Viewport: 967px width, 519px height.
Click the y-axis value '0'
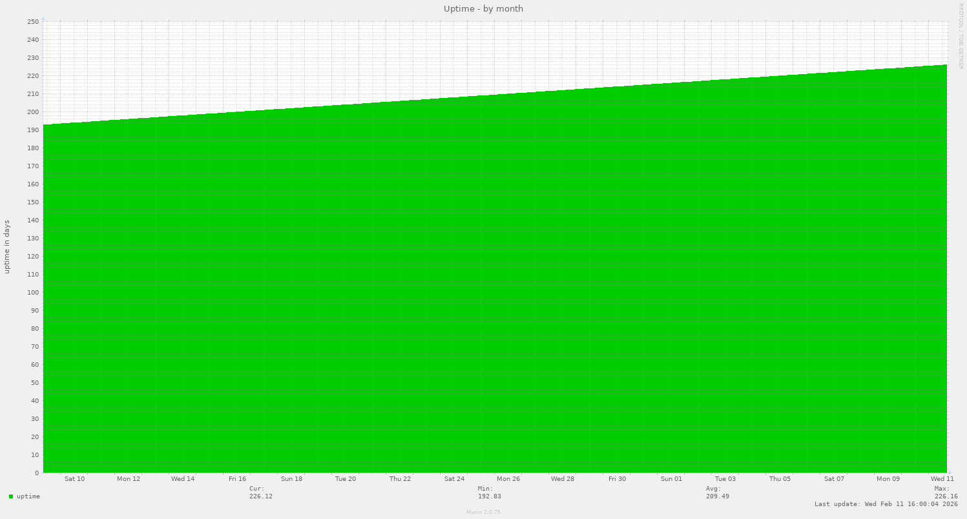(37, 473)
